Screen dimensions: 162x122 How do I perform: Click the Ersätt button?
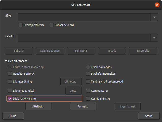[112, 51]
